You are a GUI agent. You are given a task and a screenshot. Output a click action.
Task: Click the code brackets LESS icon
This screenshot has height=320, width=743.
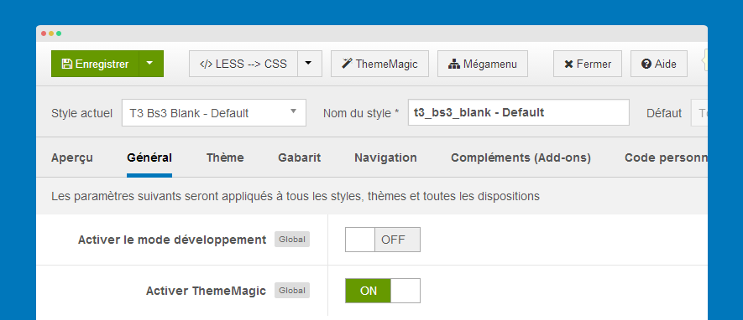[207, 64]
